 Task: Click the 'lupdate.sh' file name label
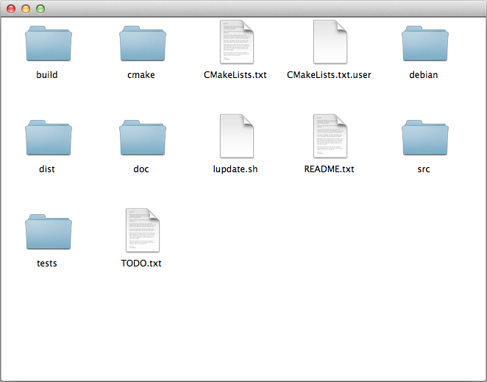tap(235, 169)
